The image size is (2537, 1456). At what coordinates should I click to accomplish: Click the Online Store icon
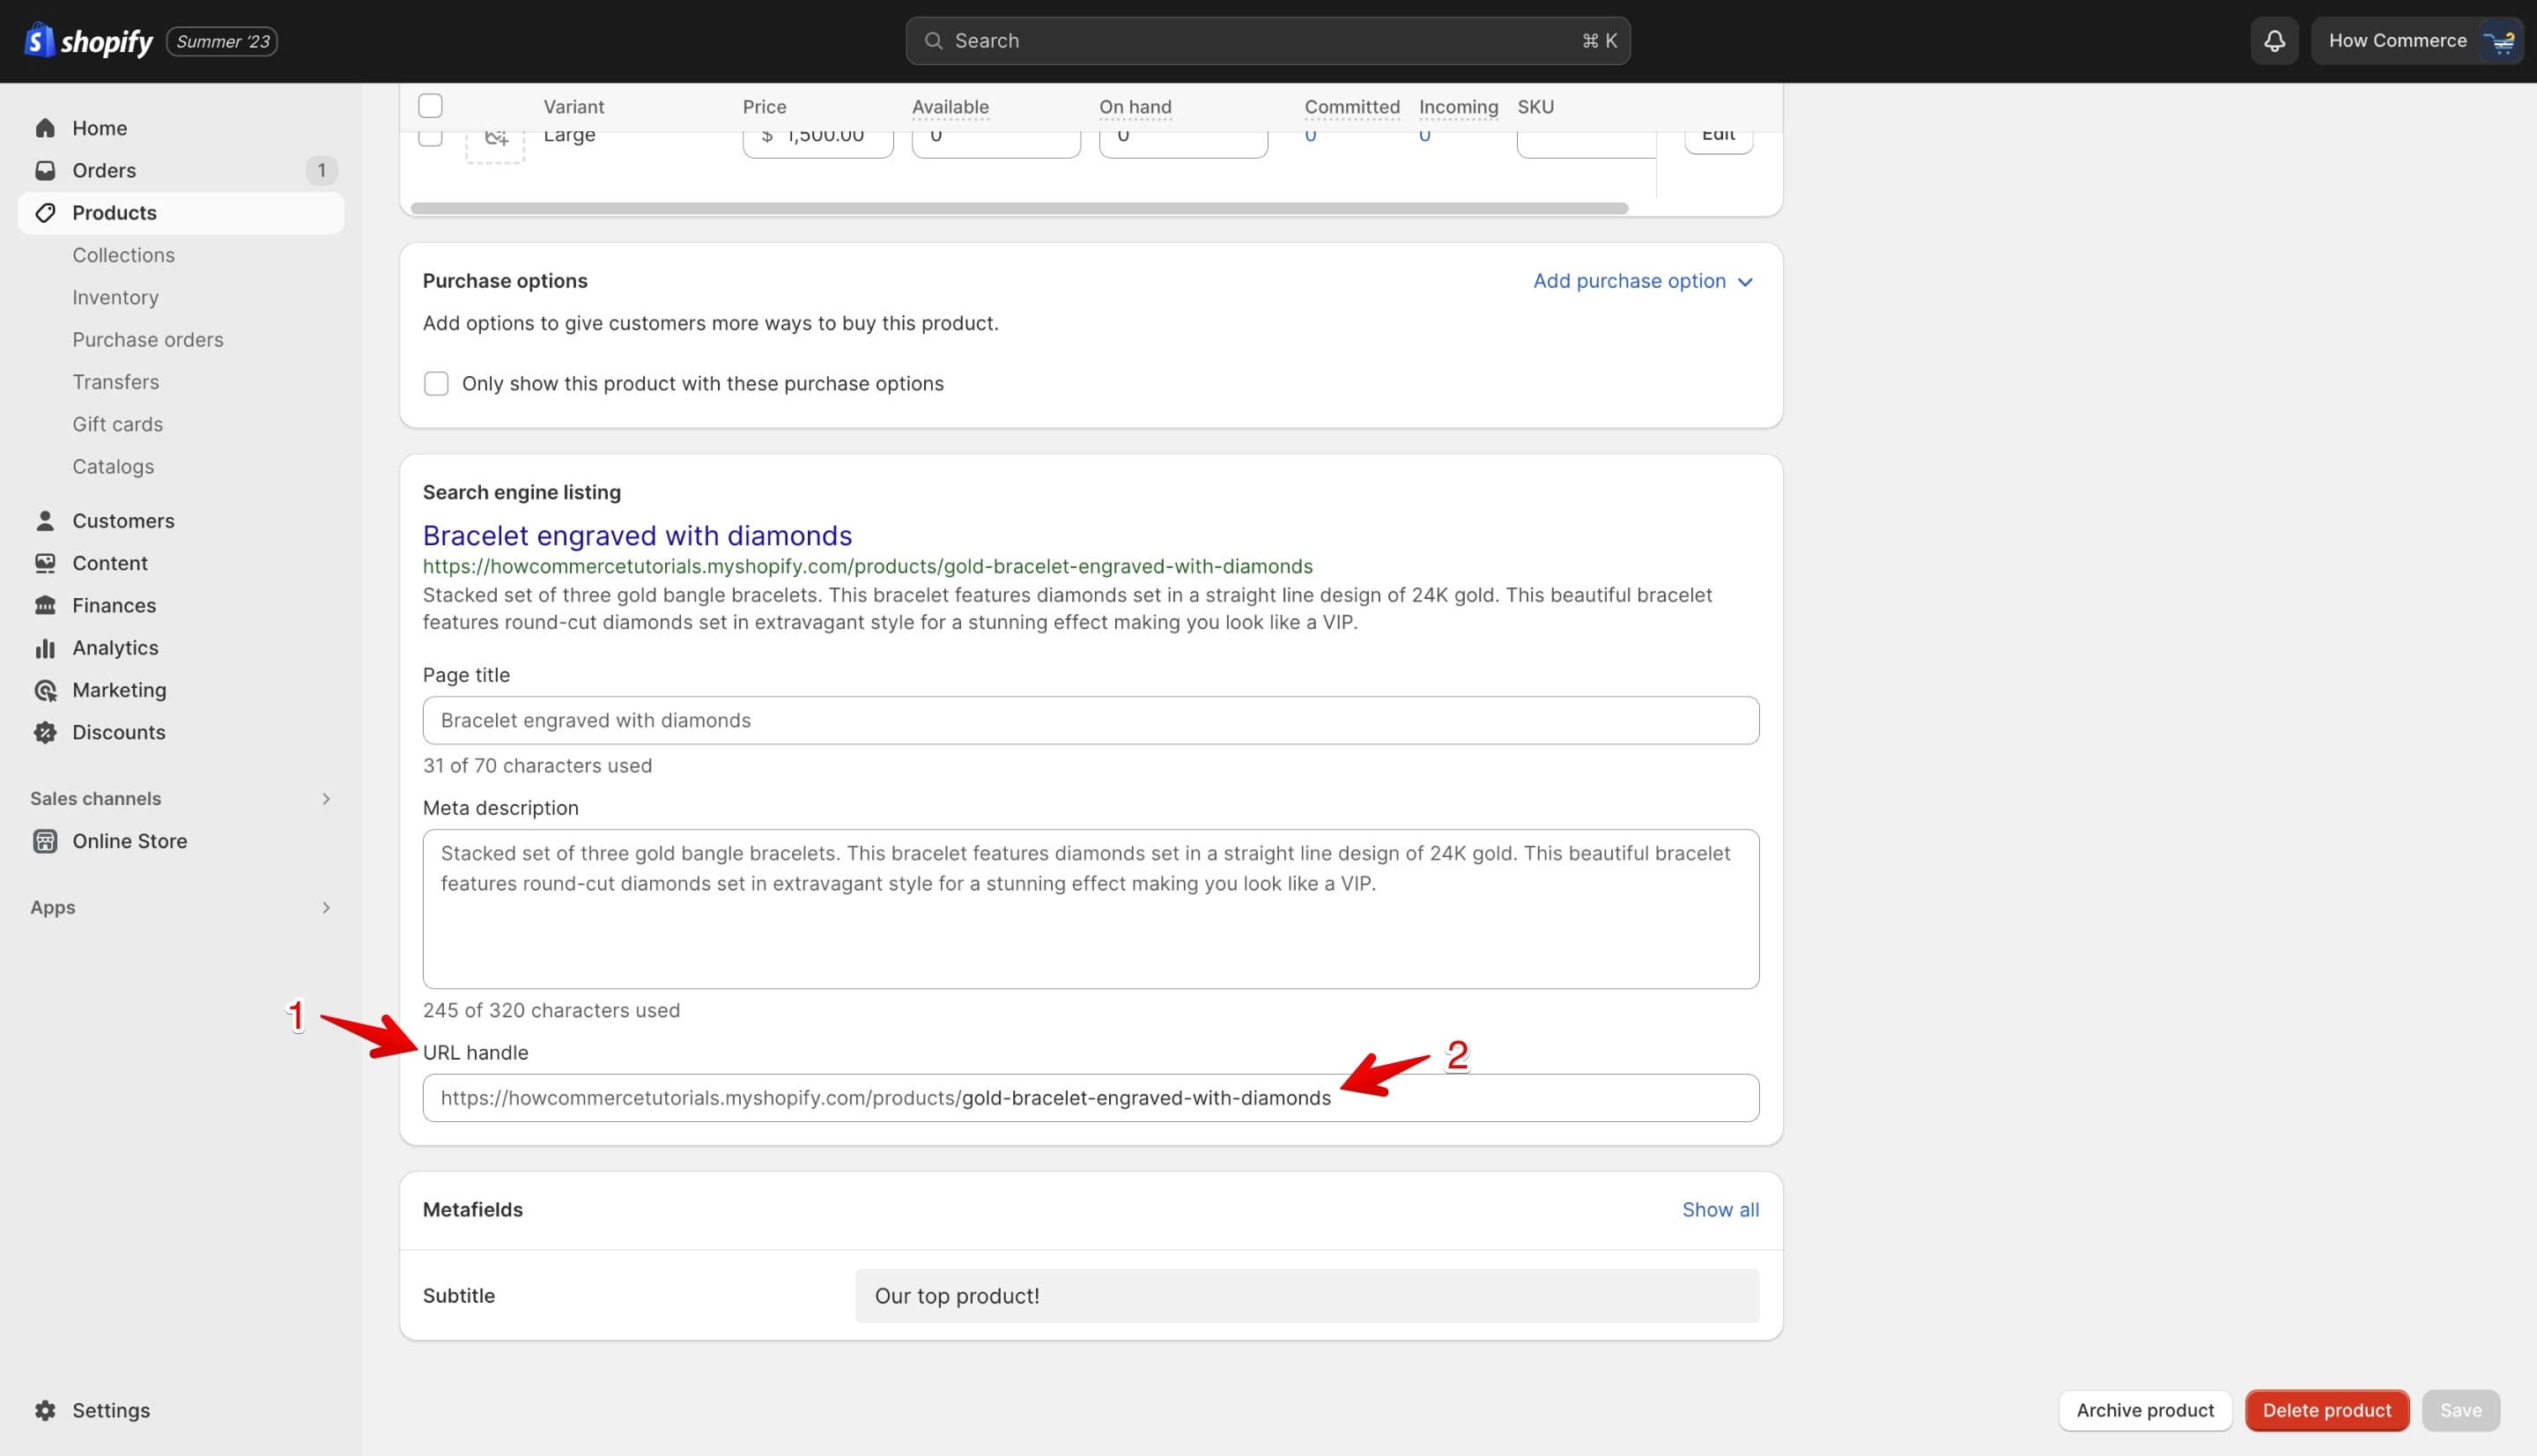pyautogui.click(x=45, y=841)
